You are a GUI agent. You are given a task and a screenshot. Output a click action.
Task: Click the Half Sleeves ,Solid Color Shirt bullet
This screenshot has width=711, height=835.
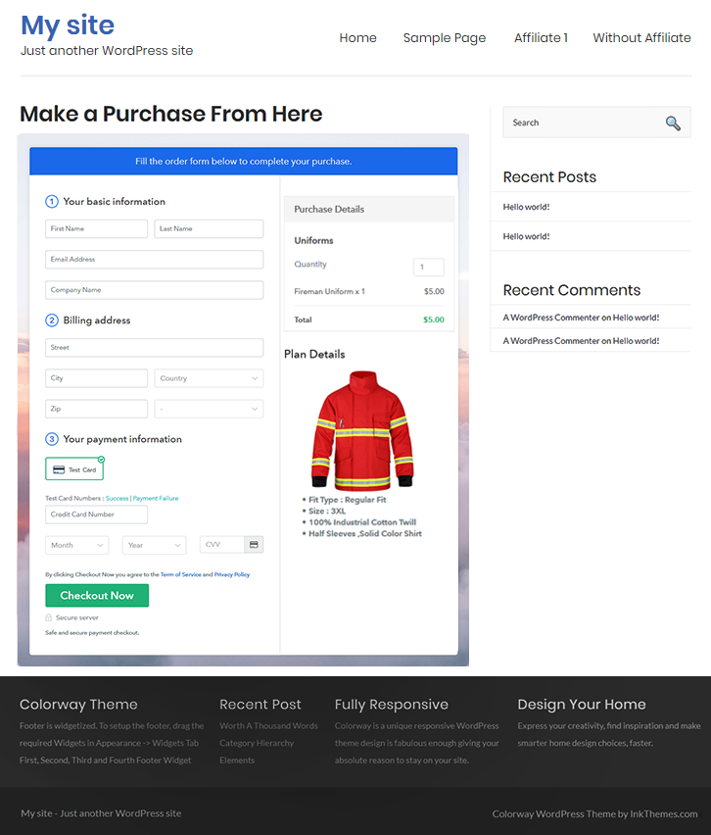click(365, 533)
